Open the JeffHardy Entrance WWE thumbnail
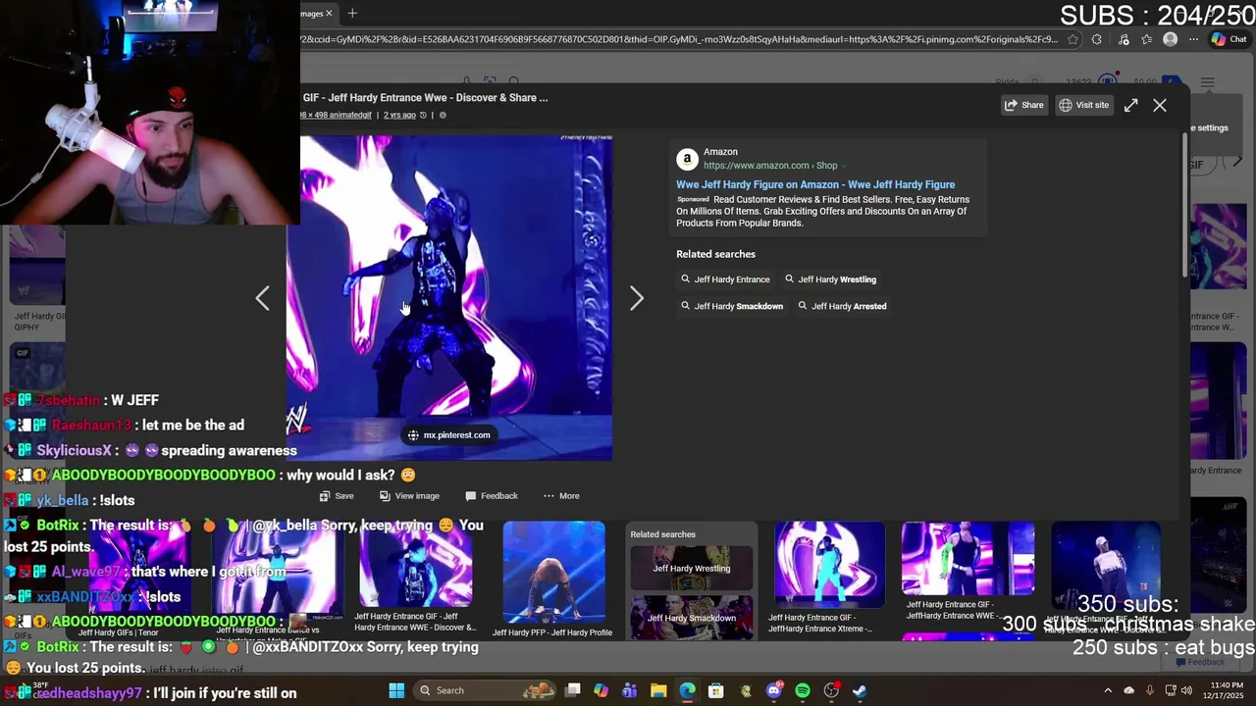Screen dimensions: 1256x706 [x=968, y=559]
